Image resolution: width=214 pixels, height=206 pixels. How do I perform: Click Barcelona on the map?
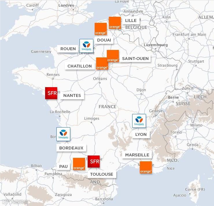(104, 199)
